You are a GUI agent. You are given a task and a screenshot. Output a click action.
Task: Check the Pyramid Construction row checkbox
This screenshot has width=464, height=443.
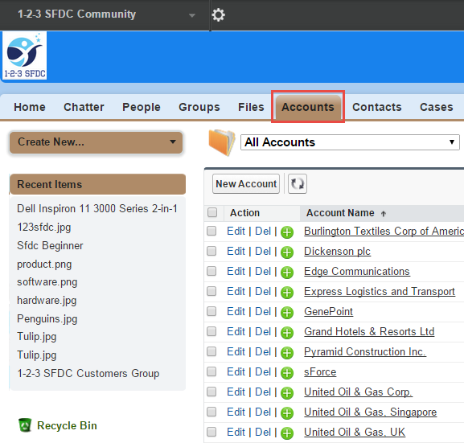click(211, 351)
